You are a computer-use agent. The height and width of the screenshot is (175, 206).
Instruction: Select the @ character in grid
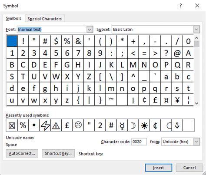pos(177,53)
